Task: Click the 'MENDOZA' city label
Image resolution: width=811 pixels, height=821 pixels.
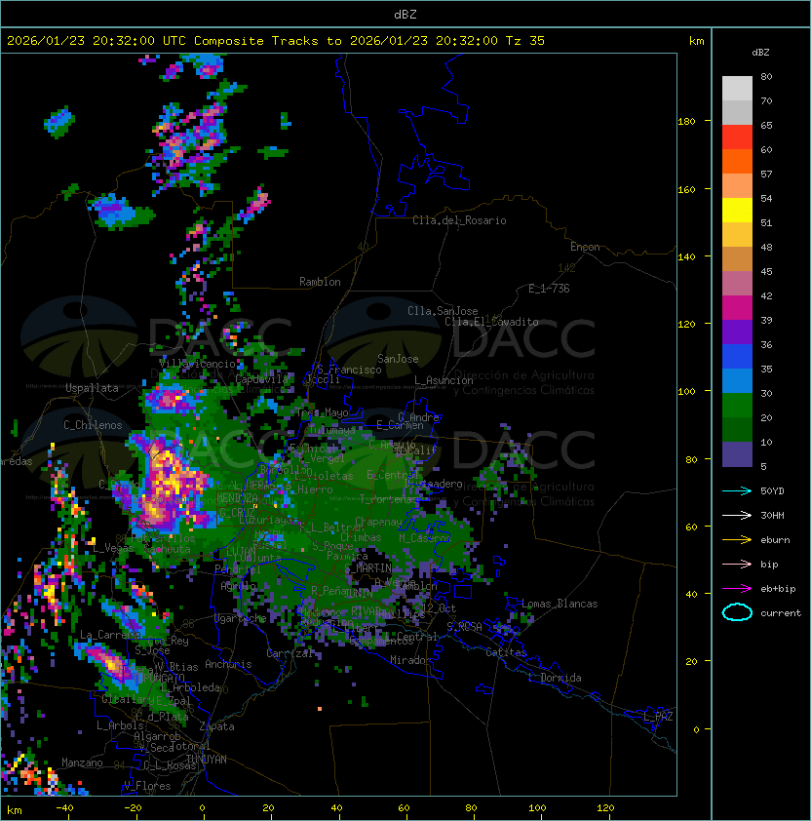Action: tap(237, 497)
